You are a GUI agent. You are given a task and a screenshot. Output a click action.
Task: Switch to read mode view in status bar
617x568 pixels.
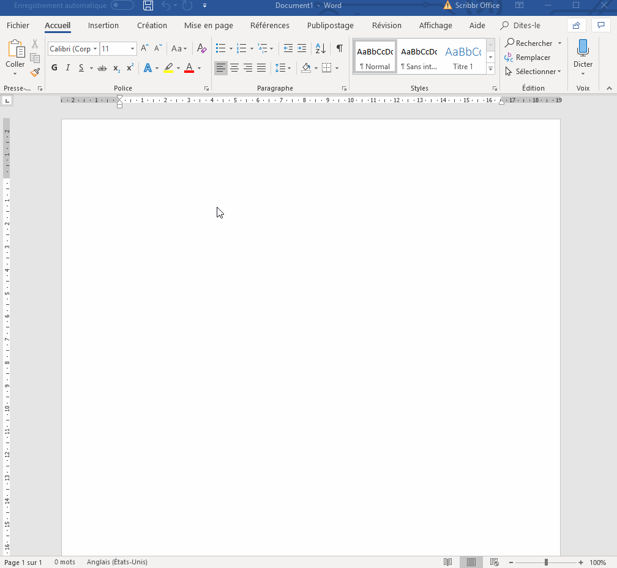(x=448, y=562)
